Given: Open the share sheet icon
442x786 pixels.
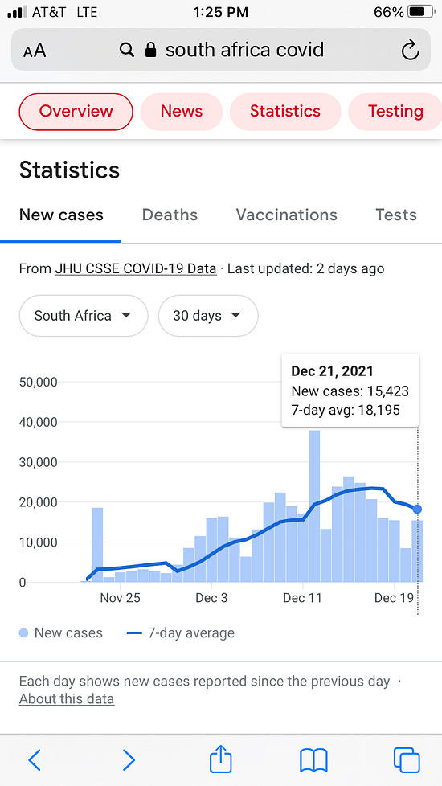Looking at the screenshot, I should click(x=220, y=759).
